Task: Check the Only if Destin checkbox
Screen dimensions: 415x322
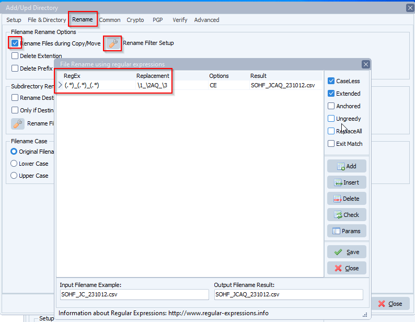Action: pos(15,110)
